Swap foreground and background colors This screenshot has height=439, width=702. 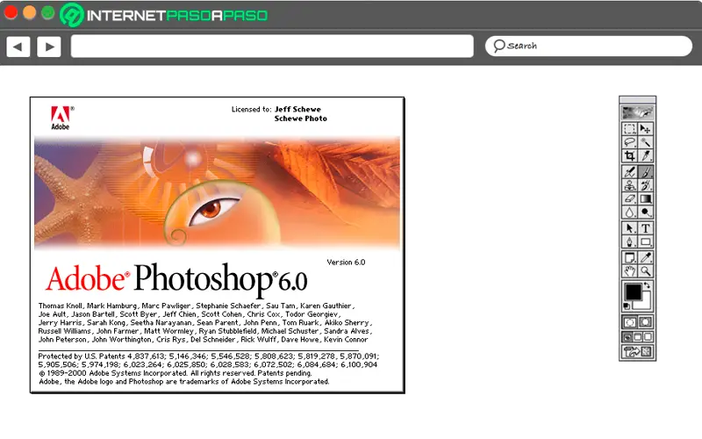pos(647,284)
